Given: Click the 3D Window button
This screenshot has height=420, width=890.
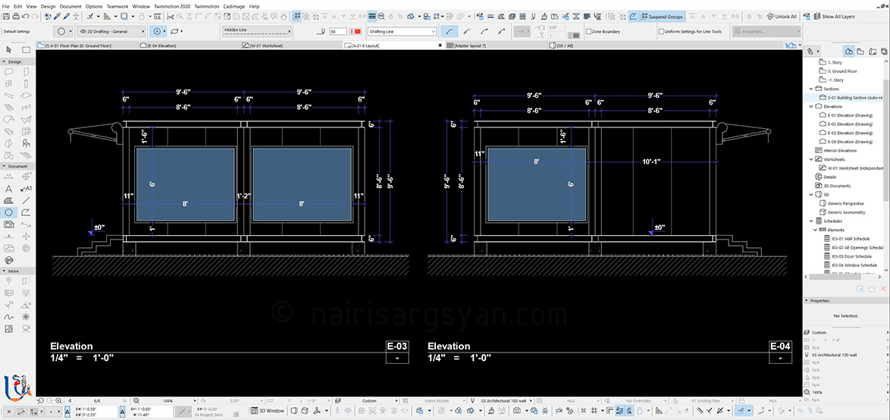Looking at the screenshot, I should [268, 410].
